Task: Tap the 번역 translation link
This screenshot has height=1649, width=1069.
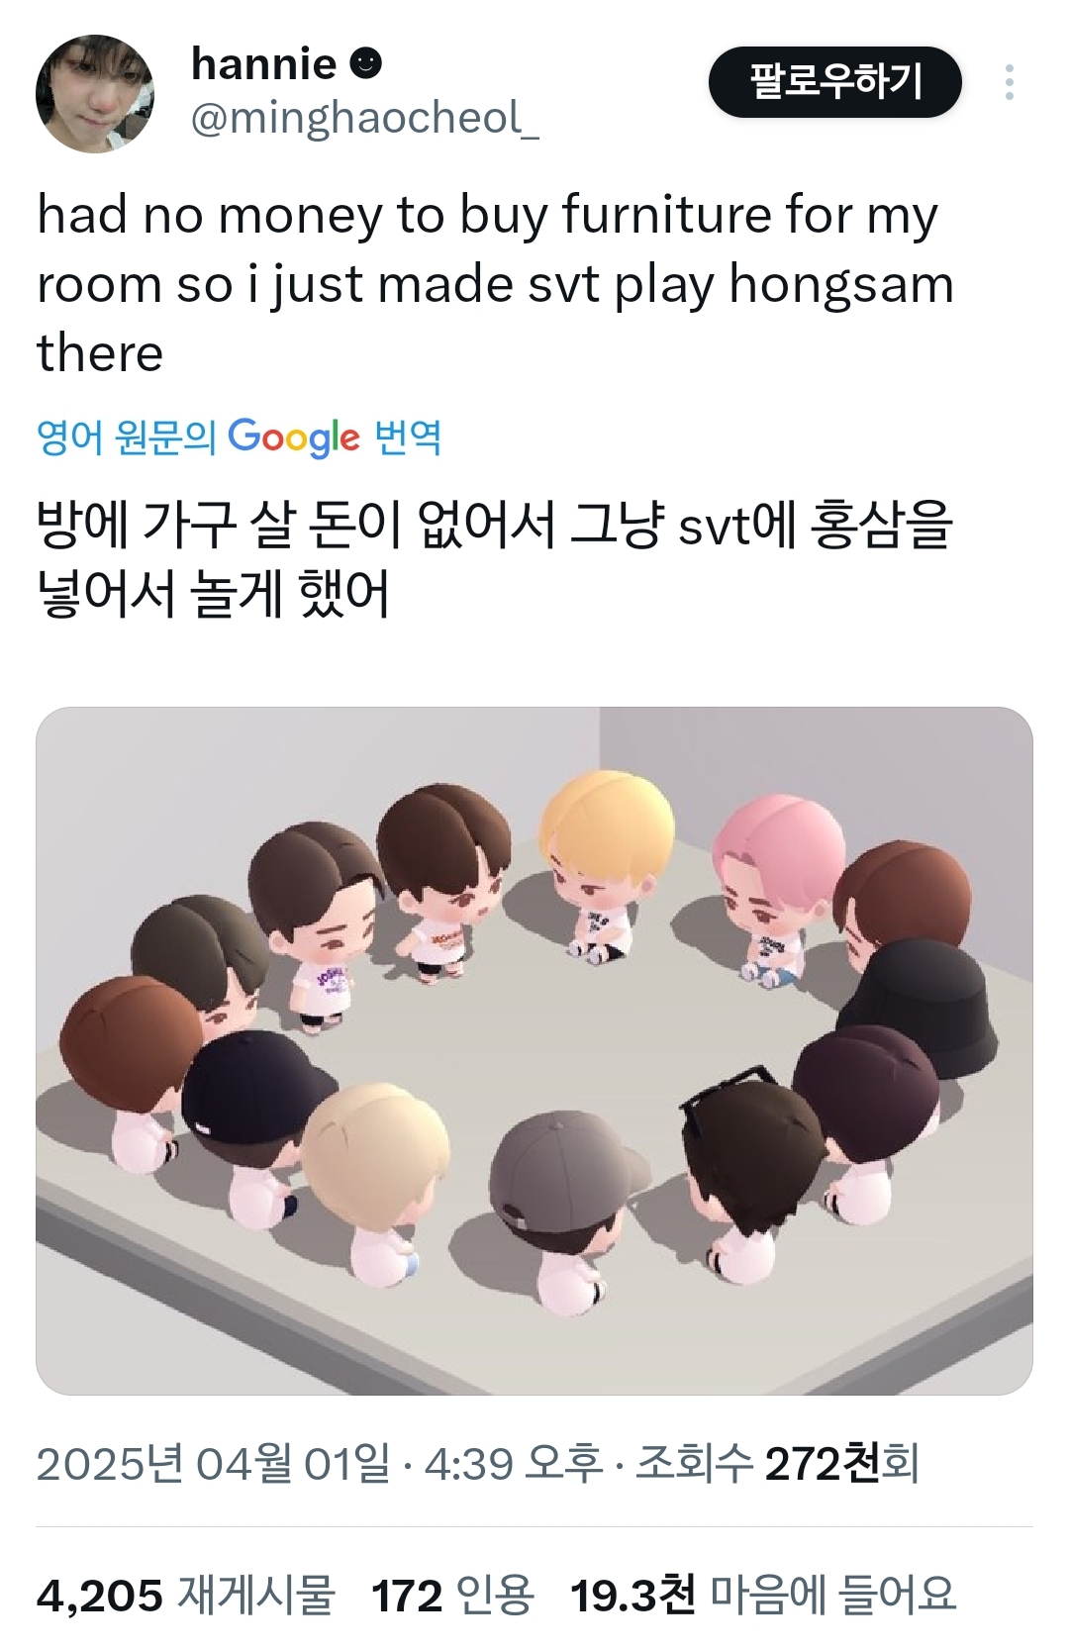Action: coord(408,436)
